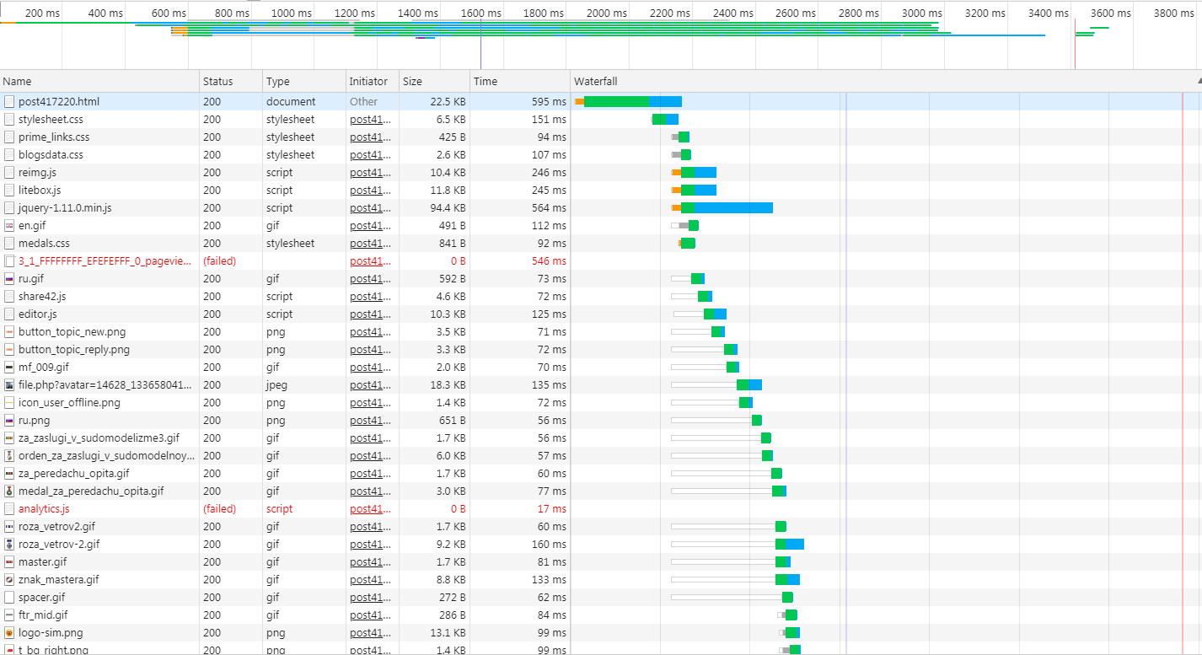Click the document icon beside post417220.html
The height and width of the screenshot is (655, 1202).
click(9, 101)
